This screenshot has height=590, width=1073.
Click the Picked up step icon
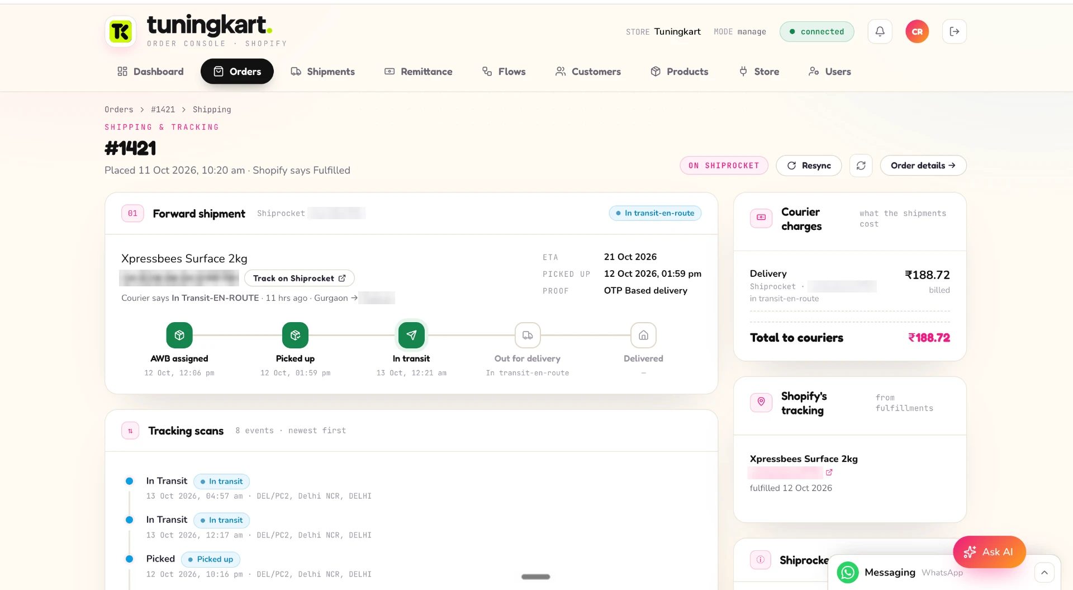295,335
